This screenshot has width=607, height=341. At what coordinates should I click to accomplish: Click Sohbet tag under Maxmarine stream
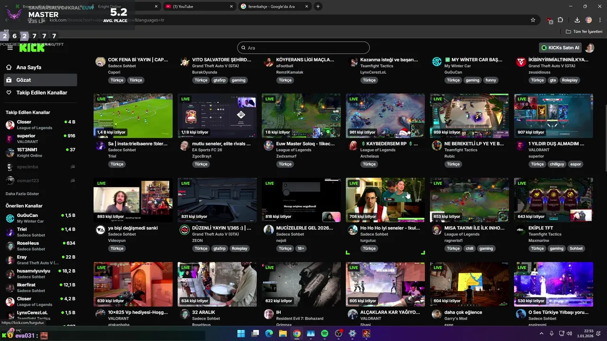point(576,249)
